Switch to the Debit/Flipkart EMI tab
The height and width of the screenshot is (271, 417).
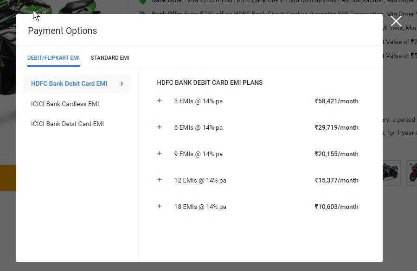(53, 58)
